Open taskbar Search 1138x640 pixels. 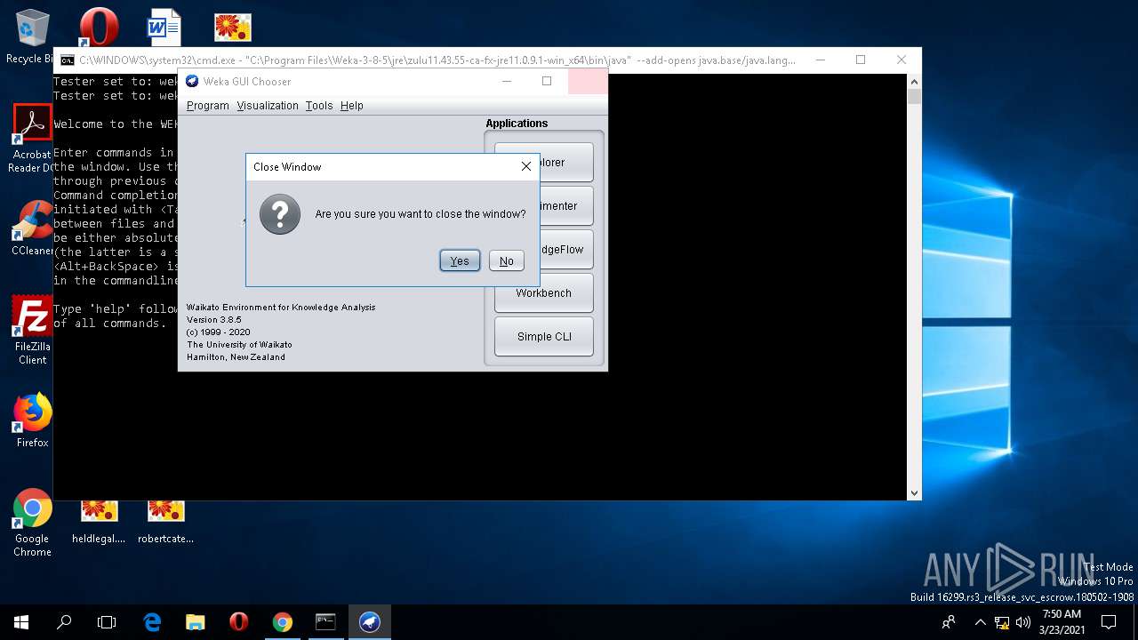[64, 622]
